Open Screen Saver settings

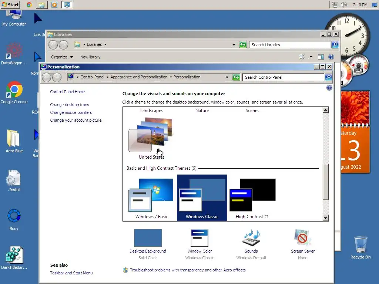coord(303,244)
